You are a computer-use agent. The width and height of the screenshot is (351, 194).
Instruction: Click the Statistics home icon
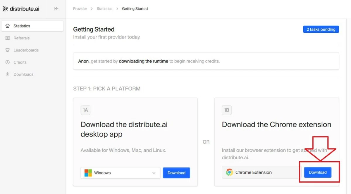tap(8, 26)
